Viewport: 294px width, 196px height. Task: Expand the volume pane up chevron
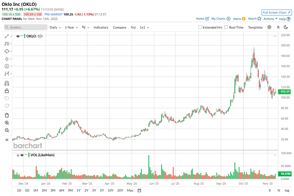pyautogui.click(x=275, y=155)
